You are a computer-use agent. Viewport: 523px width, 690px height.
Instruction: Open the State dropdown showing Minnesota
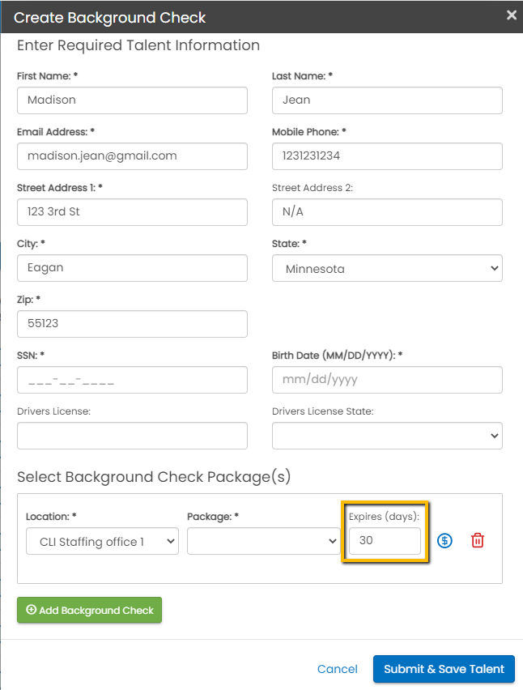point(387,268)
